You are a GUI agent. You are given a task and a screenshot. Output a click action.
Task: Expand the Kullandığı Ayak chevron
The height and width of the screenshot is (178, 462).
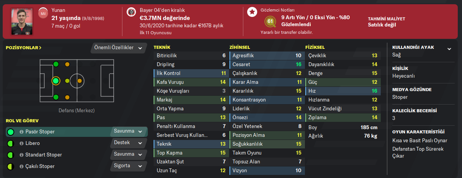pyautogui.click(x=449, y=48)
